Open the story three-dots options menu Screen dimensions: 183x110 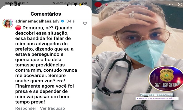click(x=171, y=4)
